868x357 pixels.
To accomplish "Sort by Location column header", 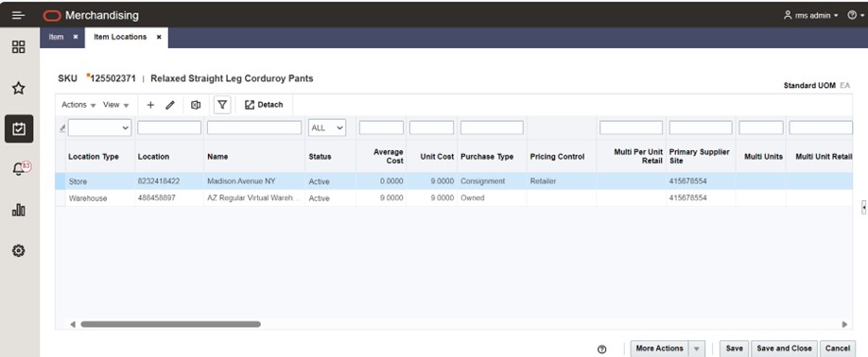I will (153, 157).
